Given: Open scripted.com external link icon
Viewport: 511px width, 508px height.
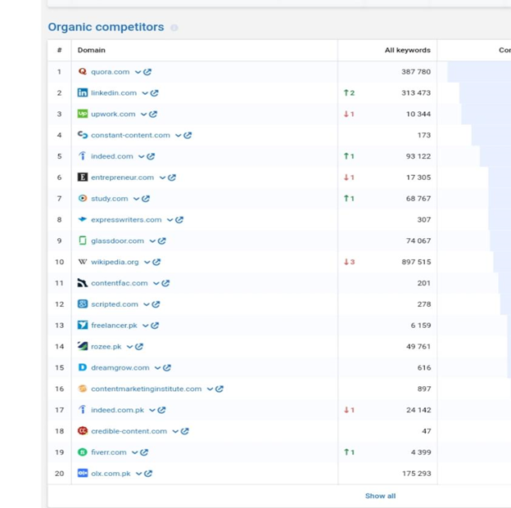Looking at the screenshot, I should (156, 304).
